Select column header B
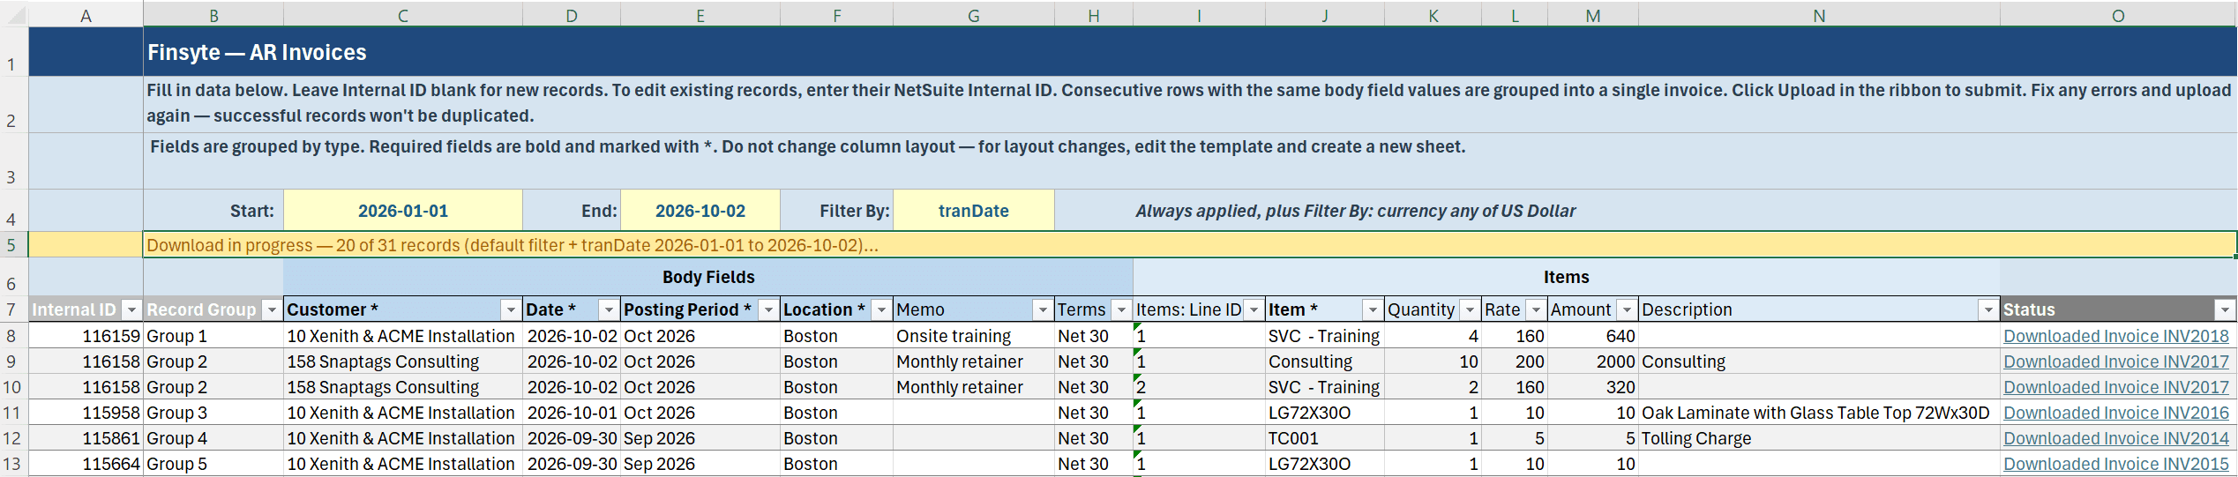The height and width of the screenshot is (477, 2238). (x=213, y=15)
